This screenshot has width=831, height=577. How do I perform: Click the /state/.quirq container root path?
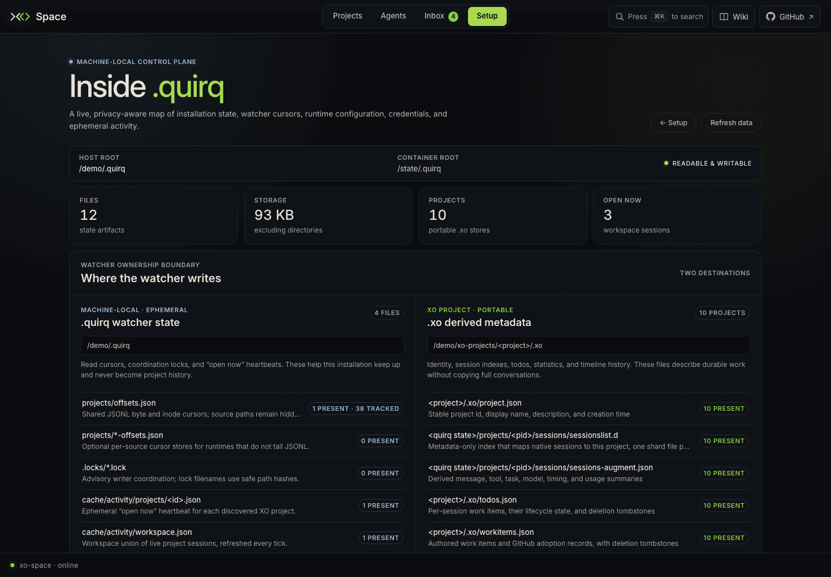pyautogui.click(x=419, y=168)
